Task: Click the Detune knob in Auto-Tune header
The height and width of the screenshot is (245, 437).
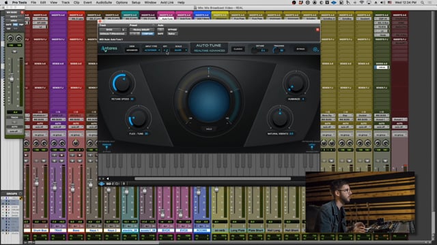Action: coord(254,50)
